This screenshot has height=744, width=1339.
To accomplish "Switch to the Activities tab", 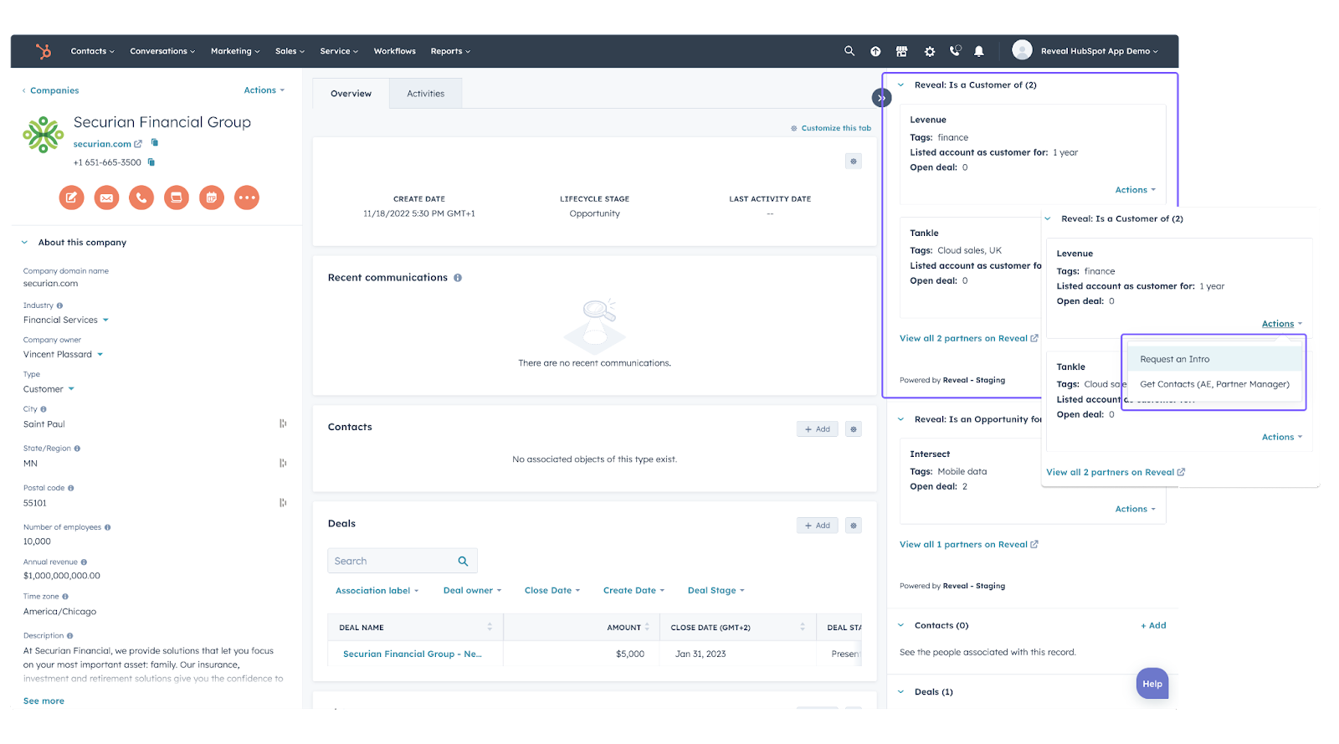I will pos(426,94).
